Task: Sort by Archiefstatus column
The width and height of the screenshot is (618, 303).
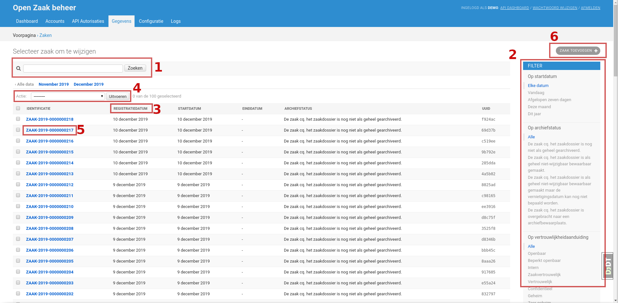Action: [x=298, y=108]
